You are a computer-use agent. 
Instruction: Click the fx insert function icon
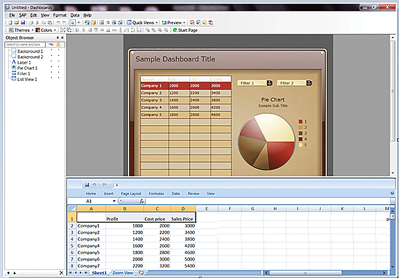(x=142, y=201)
